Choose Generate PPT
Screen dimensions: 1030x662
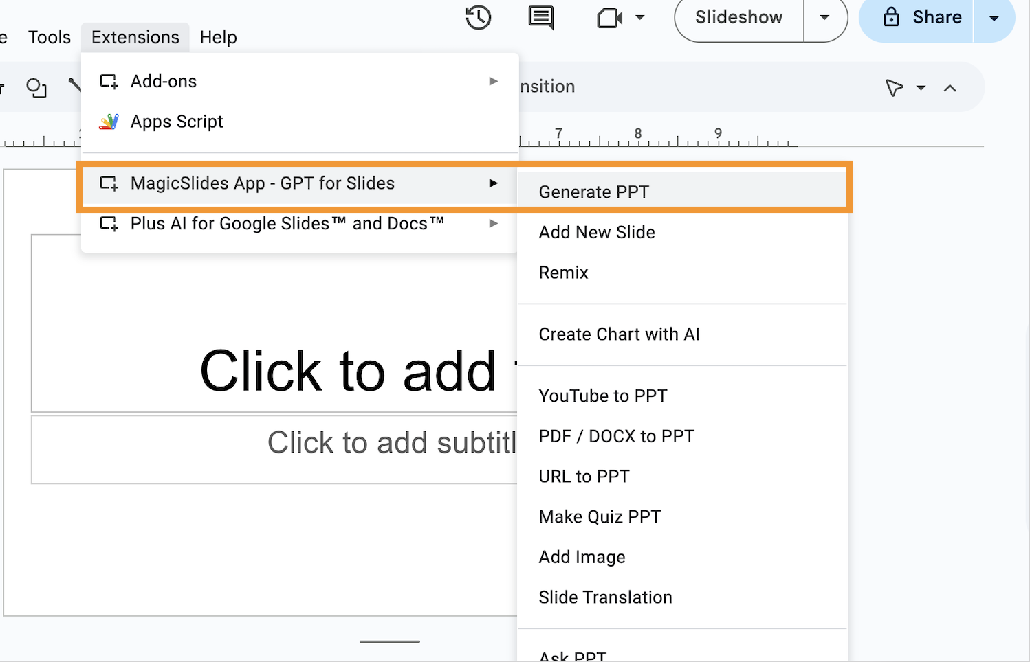tap(682, 192)
